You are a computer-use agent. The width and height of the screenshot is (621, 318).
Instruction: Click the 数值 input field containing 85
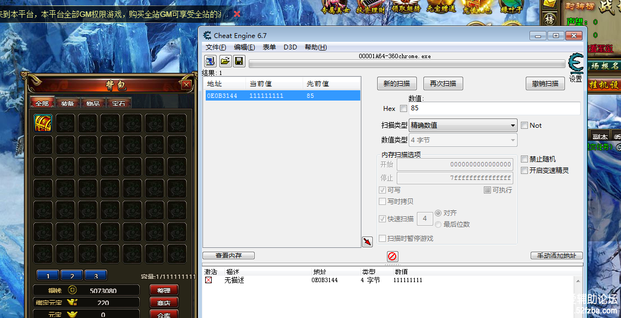[495, 108]
